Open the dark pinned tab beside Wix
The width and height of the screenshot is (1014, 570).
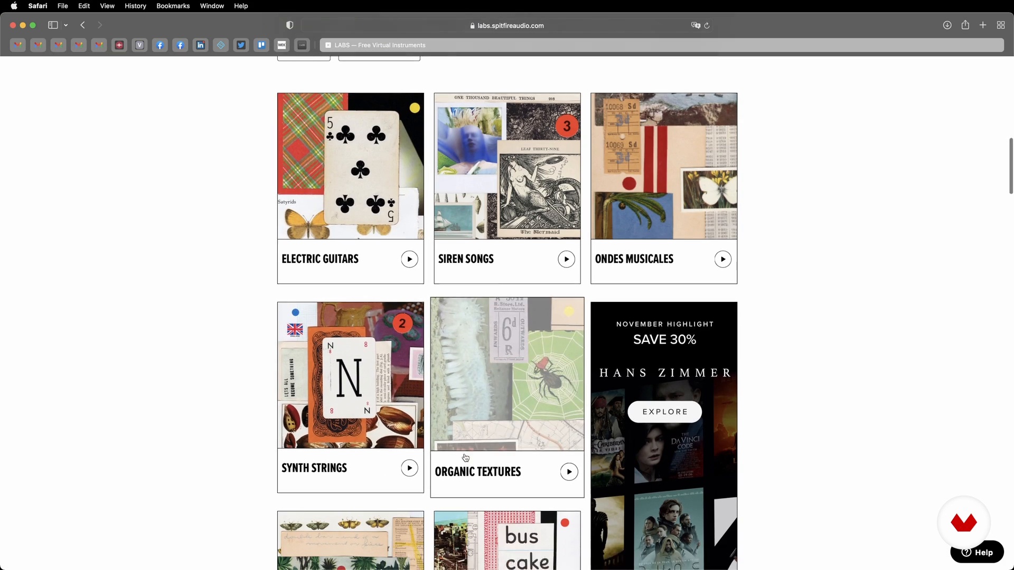coord(302,45)
